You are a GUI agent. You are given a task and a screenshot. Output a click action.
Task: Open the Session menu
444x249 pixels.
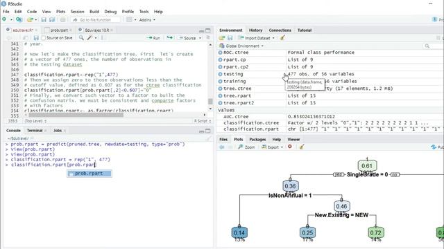click(77, 12)
